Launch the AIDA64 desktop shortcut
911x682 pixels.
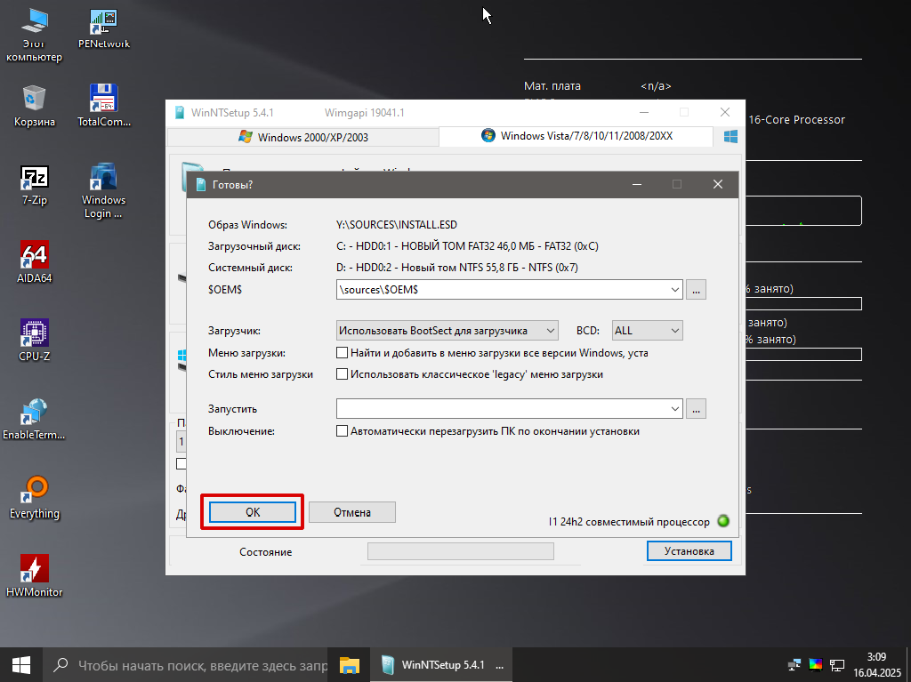(35, 262)
